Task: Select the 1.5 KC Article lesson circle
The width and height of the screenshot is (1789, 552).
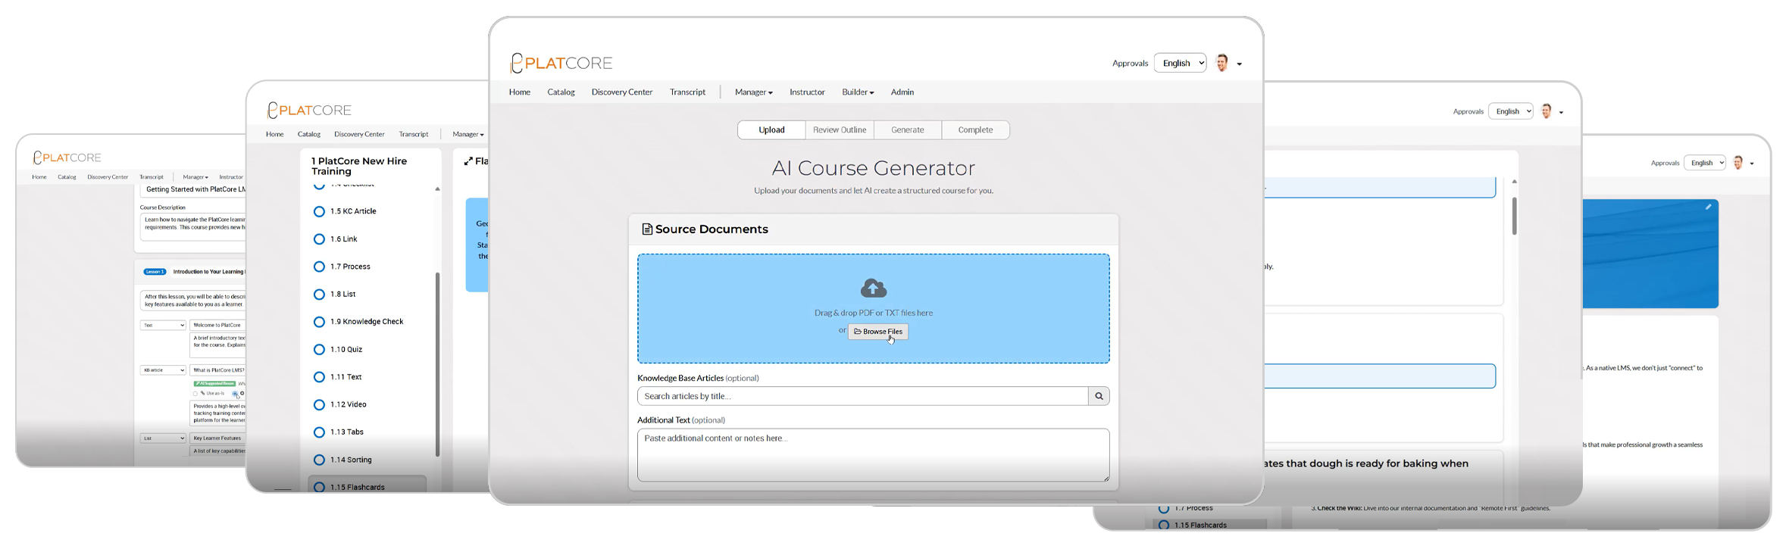Action: (319, 211)
